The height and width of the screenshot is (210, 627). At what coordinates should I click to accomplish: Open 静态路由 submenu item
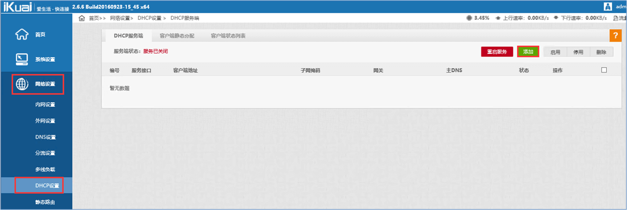point(45,203)
